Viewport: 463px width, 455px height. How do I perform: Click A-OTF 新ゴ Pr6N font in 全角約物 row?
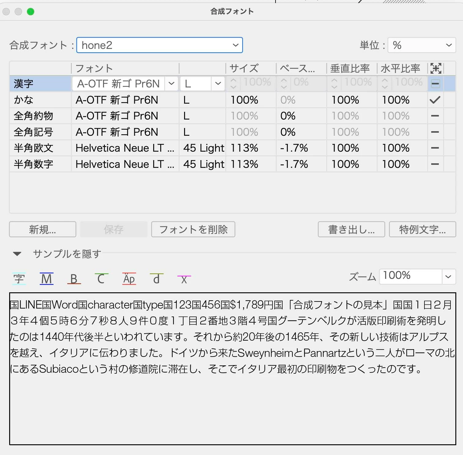pyautogui.click(x=117, y=116)
